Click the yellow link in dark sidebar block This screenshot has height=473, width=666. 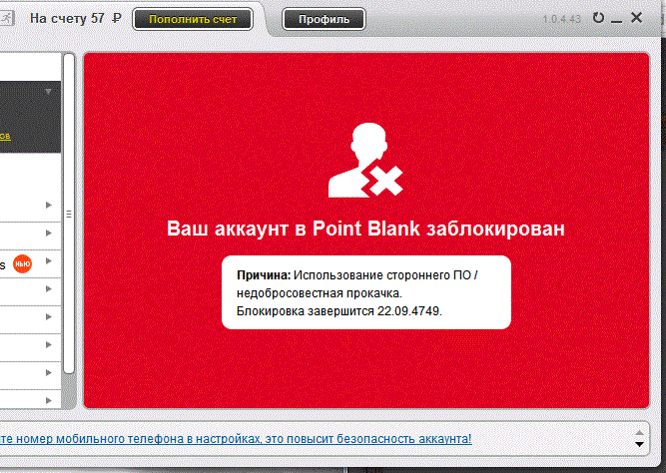[x=5, y=137]
